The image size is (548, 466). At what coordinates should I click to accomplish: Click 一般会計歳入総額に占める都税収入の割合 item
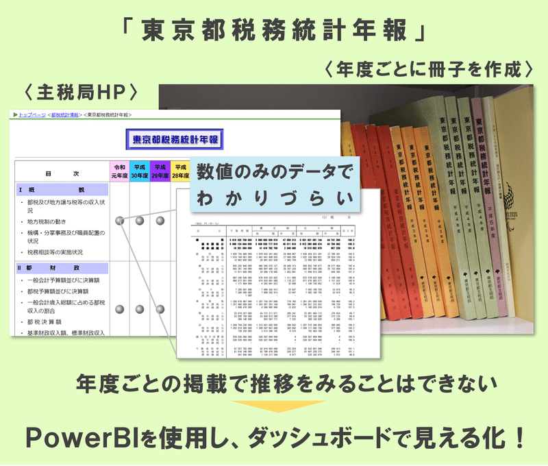(66, 306)
